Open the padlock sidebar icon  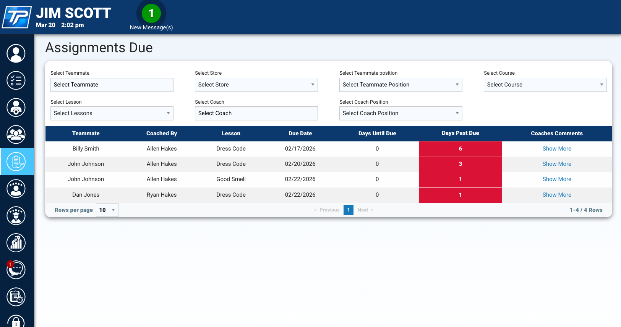tap(16, 321)
